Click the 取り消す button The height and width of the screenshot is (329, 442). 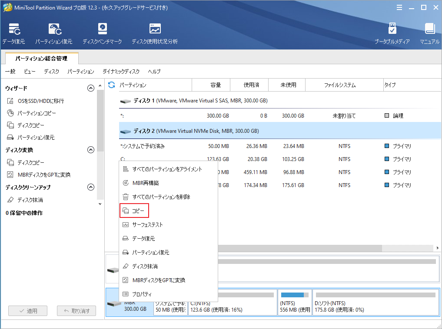pyautogui.click(x=76, y=311)
